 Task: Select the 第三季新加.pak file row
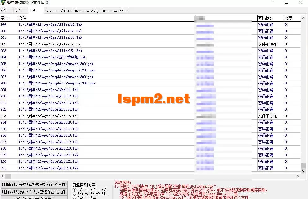(x=52, y=57)
